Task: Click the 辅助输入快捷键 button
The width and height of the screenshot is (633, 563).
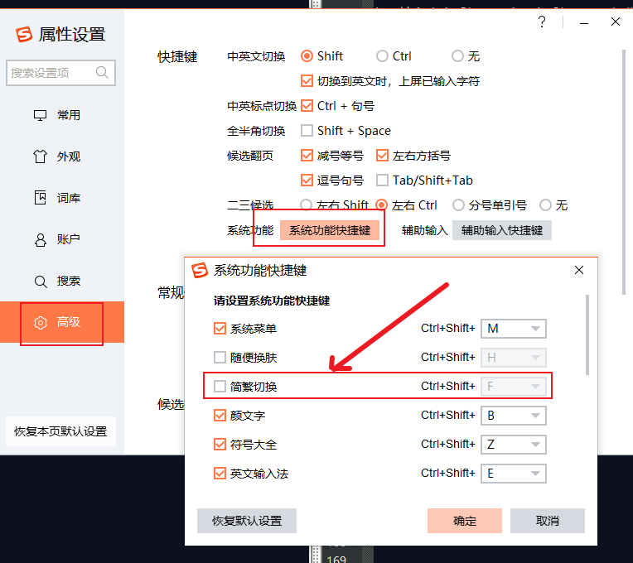Action: click(x=502, y=230)
